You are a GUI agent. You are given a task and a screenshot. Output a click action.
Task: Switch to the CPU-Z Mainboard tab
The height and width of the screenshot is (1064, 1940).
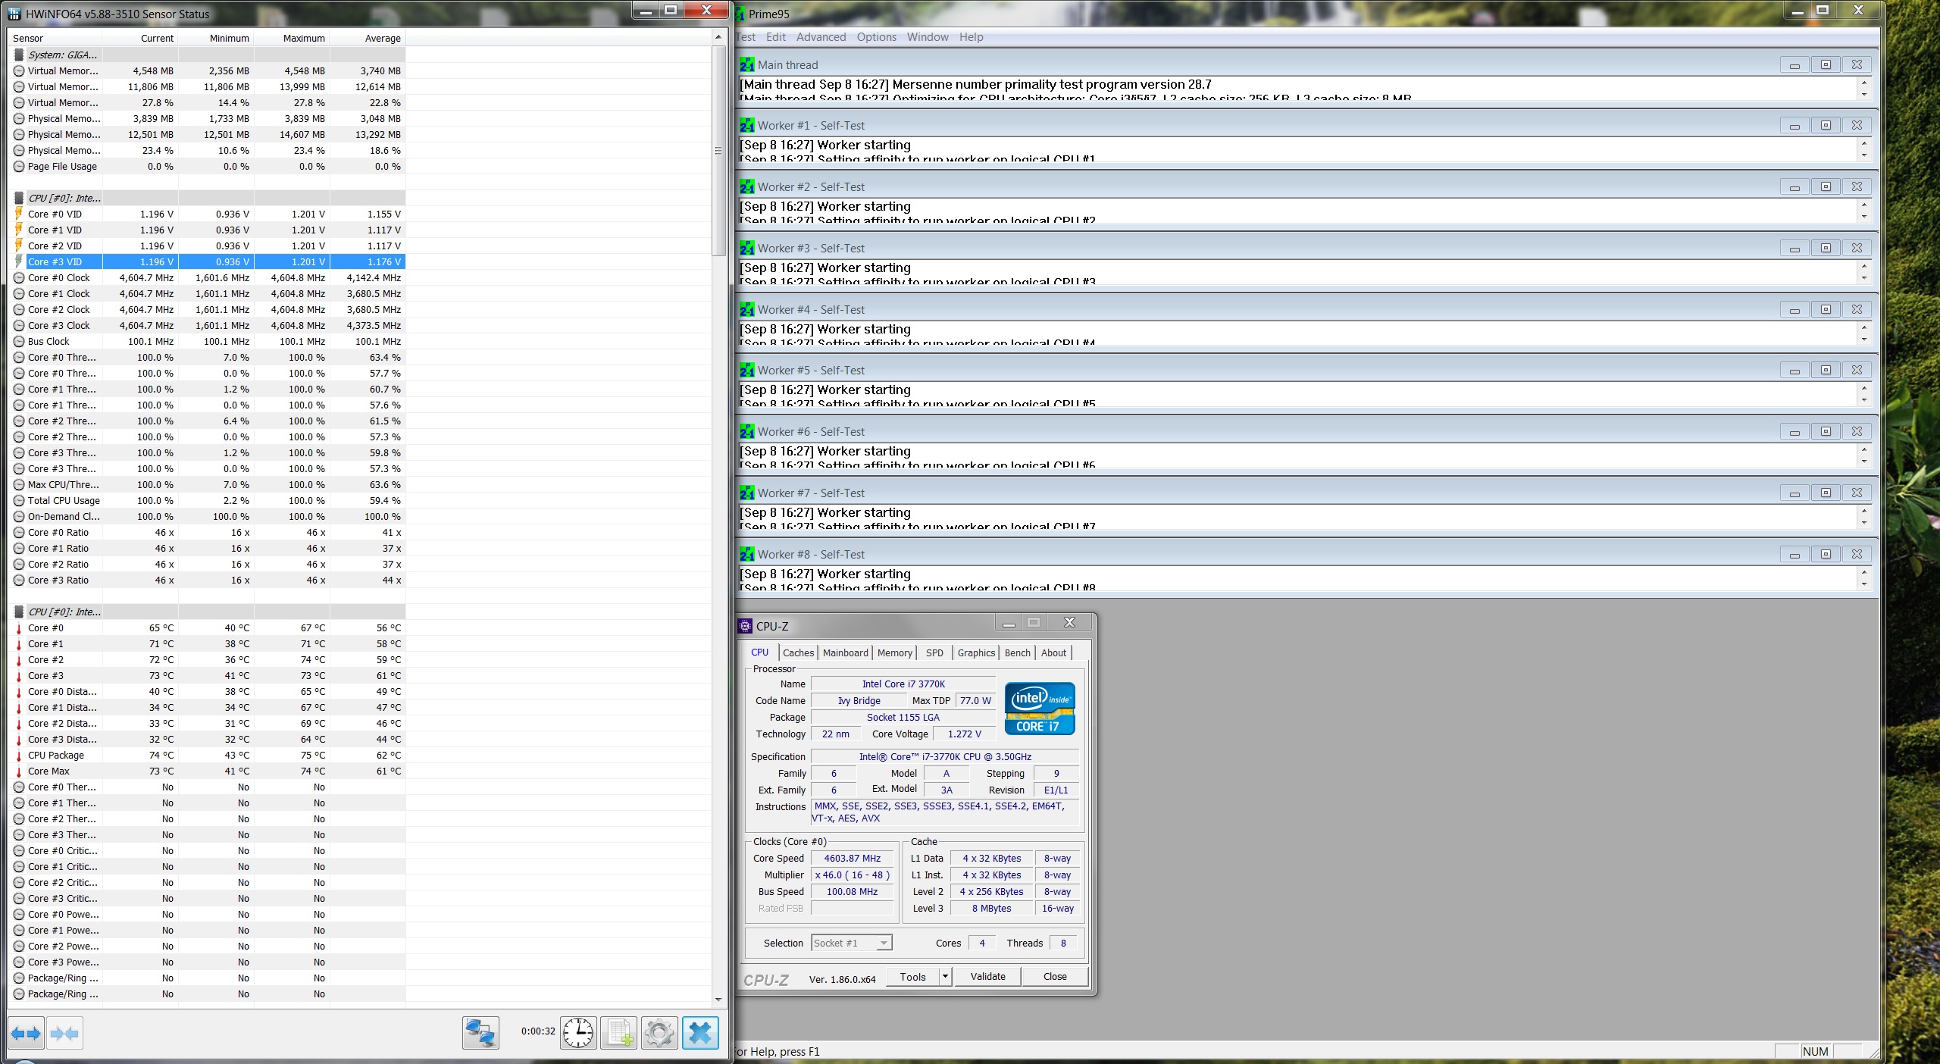click(845, 653)
